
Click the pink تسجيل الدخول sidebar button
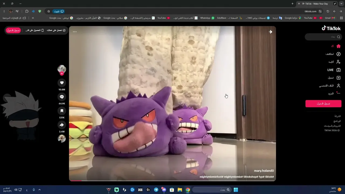323,104
